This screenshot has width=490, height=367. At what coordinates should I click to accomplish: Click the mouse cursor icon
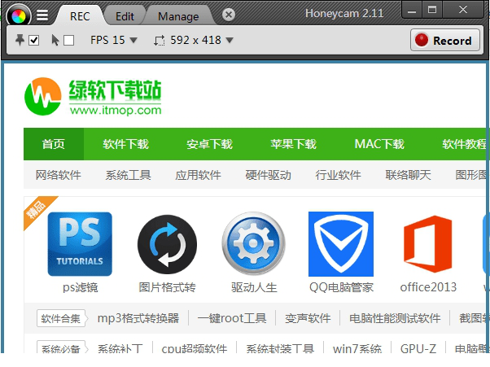pos(55,40)
